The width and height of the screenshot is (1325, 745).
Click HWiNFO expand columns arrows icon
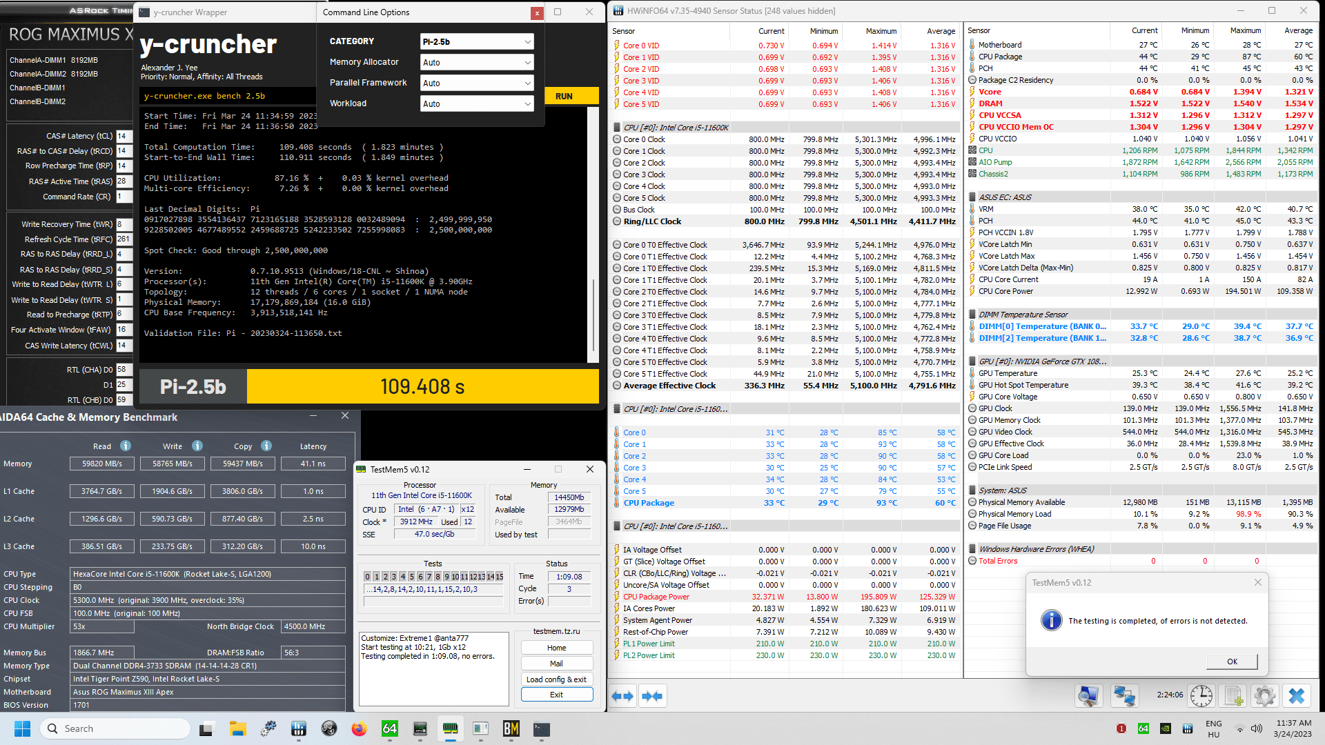622,696
